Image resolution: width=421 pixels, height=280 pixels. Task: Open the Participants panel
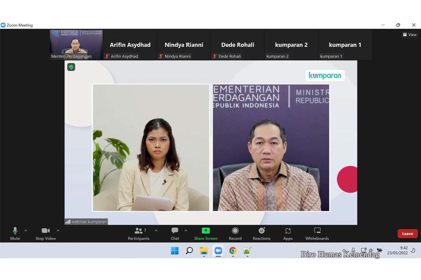139,233
